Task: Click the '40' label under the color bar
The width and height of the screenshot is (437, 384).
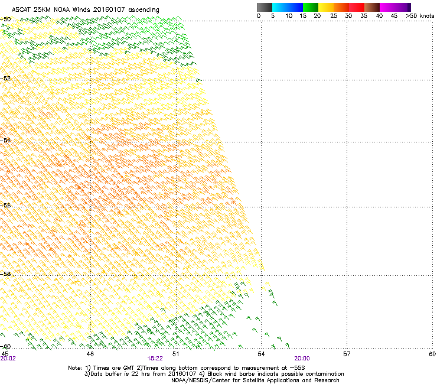Action: point(379,16)
